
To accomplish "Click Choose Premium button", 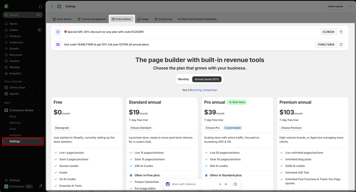I will 291,128.
